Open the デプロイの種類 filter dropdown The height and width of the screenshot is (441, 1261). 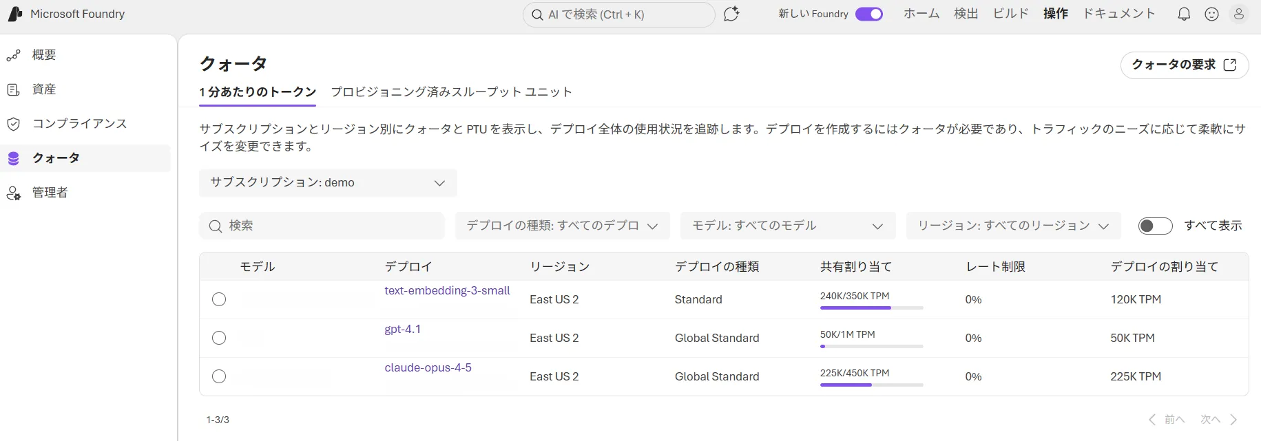pos(562,226)
